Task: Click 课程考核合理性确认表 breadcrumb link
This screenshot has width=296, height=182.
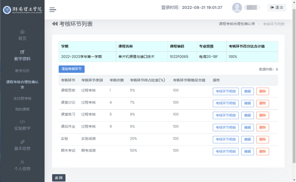Action: click(x=237, y=24)
